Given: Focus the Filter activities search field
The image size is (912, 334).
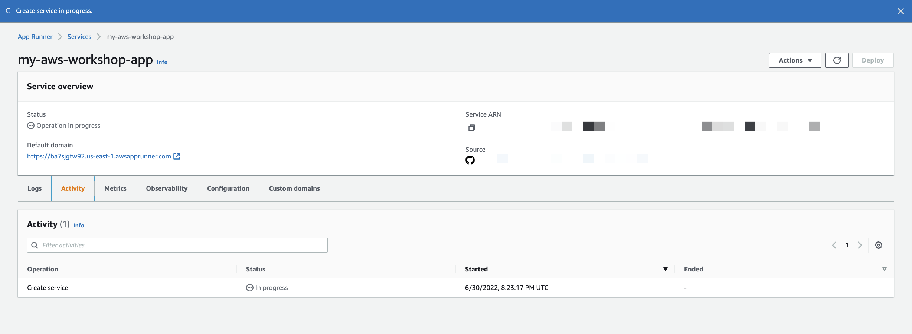Looking at the screenshot, I should (177, 245).
